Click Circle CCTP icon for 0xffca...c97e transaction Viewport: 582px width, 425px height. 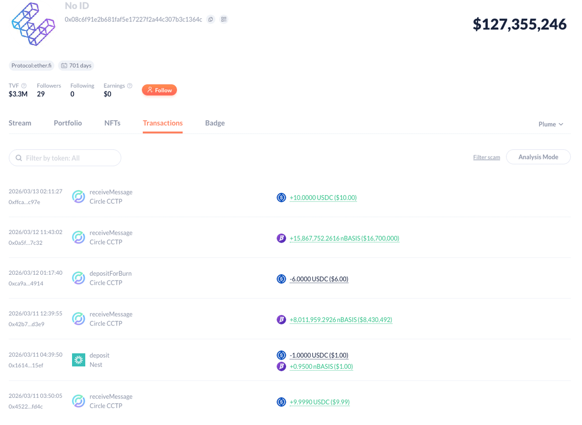(x=79, y=197)
